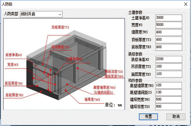Click the 面层厚度TB3 input with value 120

tap(169, 74)
